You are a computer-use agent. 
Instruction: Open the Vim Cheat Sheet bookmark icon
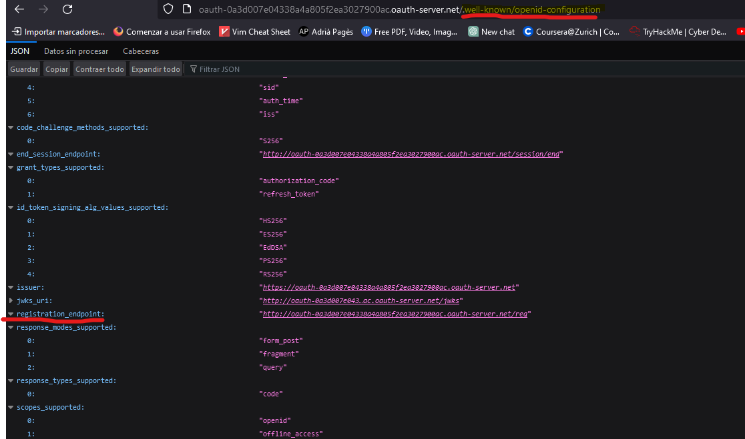(x=224, y=31)
